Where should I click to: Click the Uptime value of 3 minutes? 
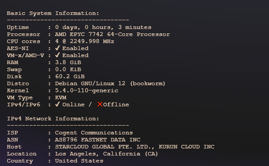click(x=103, y=27)
